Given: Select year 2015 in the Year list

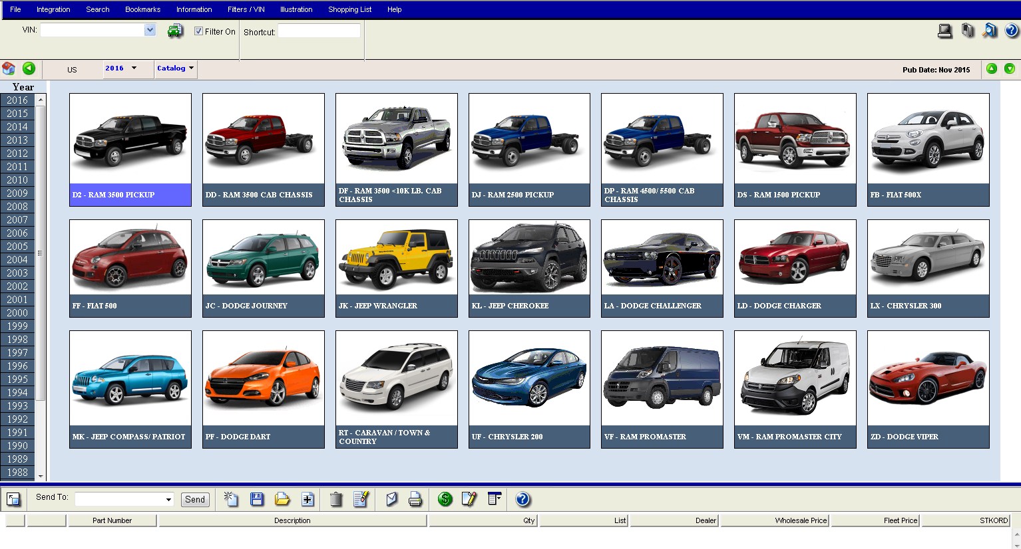Looking at the screenshot, I should click(x=17, y=114).
